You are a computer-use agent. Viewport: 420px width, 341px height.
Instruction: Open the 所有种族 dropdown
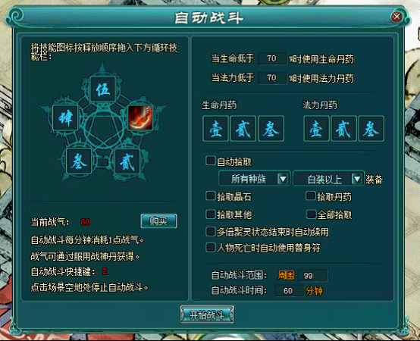[255, 179]
